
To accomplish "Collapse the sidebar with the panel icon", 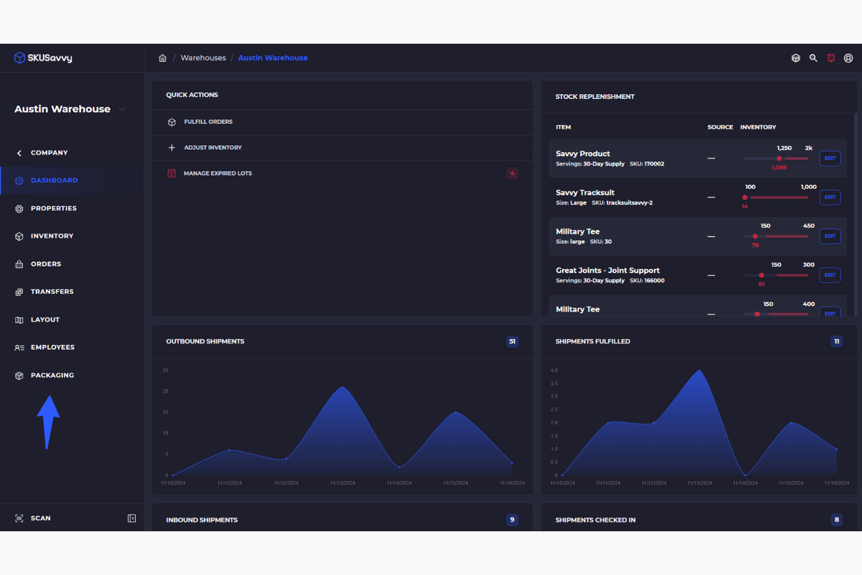I will [132, 518].
